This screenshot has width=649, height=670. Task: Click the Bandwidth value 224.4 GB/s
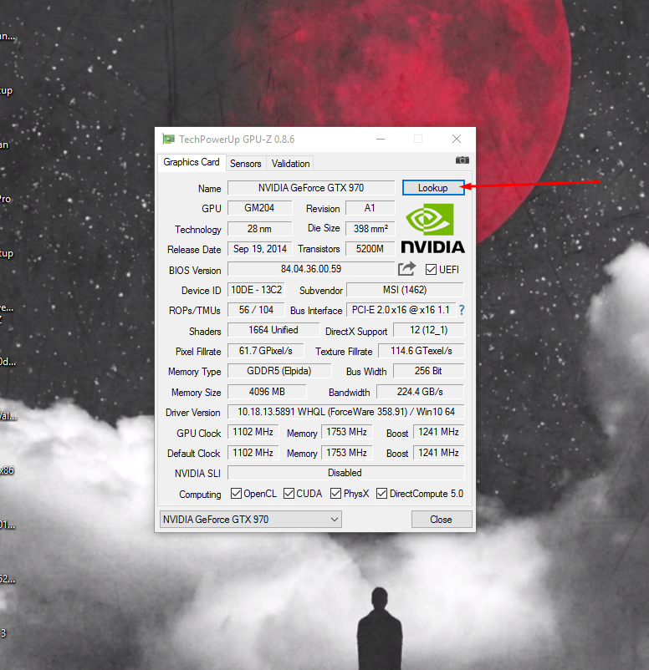coord(420,392)
